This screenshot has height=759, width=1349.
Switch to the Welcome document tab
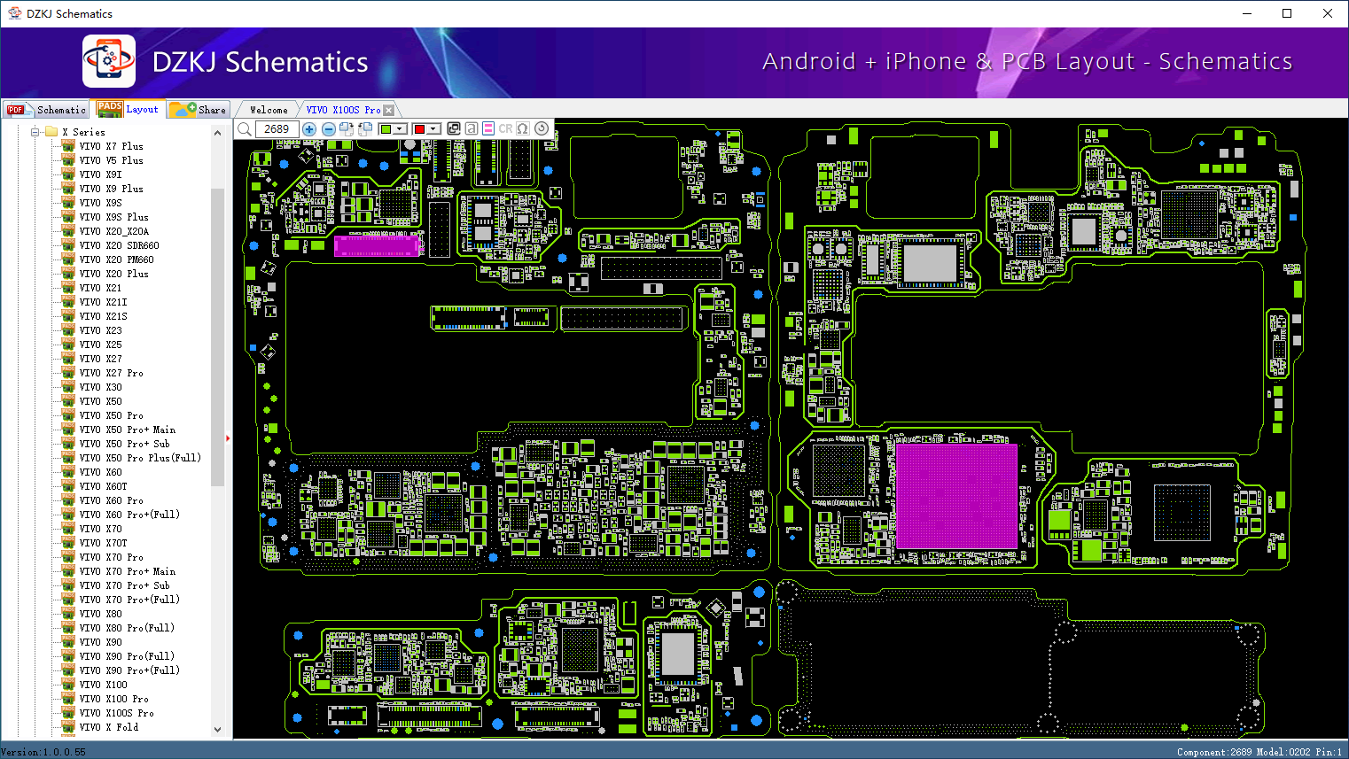point(269,110)
